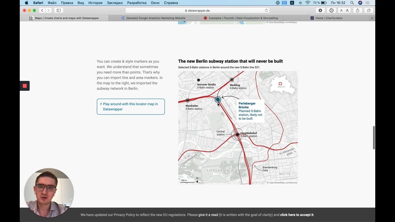
Task: Click the extension gear icon in the toolbar
Action: click(x=331, y=10)
